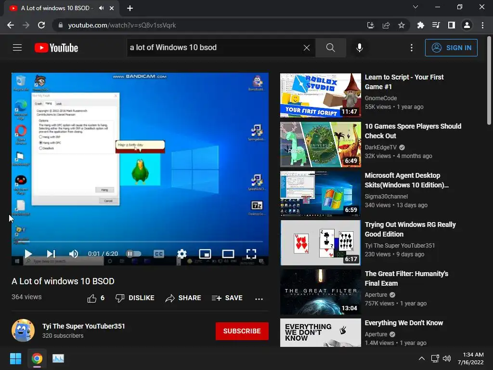Open the network tray icon
This screenshot has width=493, height=370.
435,358
